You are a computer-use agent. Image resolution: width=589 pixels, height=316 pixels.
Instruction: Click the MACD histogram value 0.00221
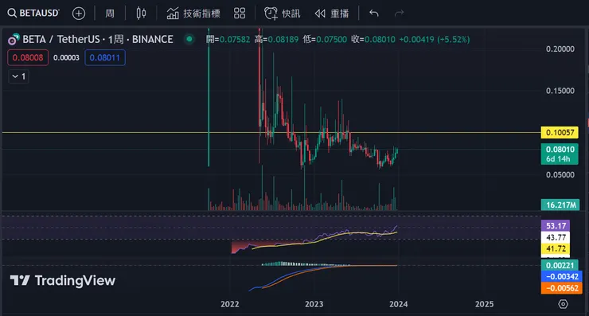coord(560,265)
